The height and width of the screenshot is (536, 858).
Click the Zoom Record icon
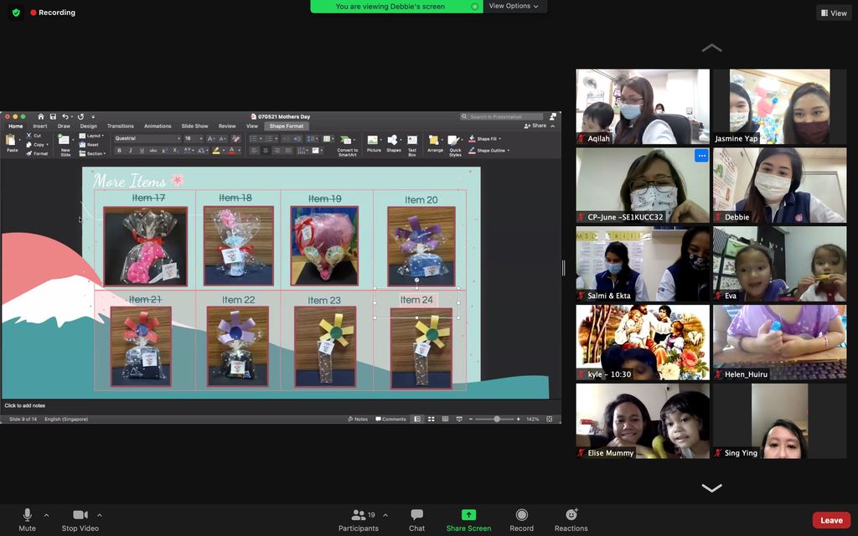tap(521, 515)
